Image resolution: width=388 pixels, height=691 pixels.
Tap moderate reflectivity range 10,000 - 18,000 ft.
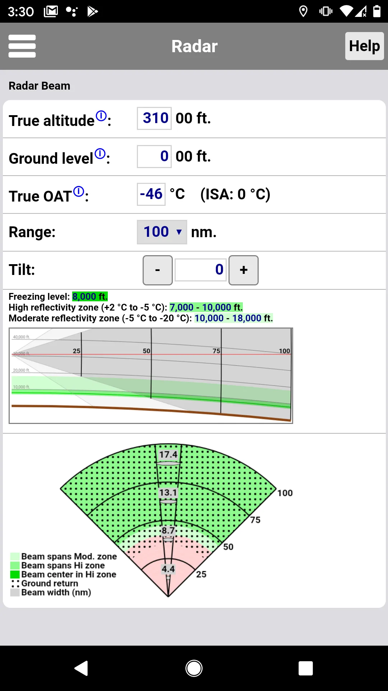234,318
